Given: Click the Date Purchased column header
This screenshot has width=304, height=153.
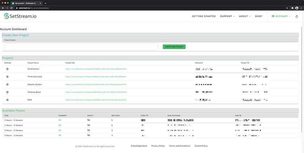Looking at the screenshot, I should click(x=174, y=115).
